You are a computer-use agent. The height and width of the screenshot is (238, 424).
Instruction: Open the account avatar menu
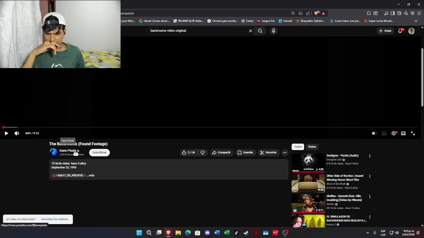point(411,31)
